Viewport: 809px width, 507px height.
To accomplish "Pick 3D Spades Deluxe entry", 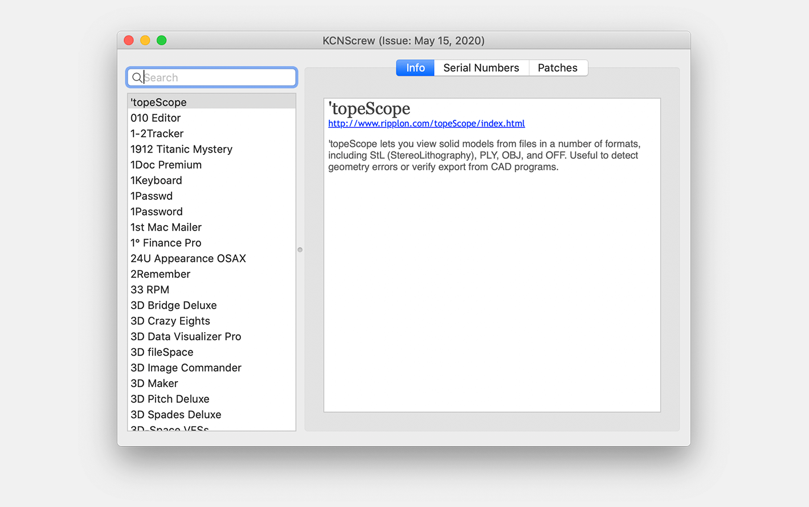I will pyautogui.click(x=211, y=415).
